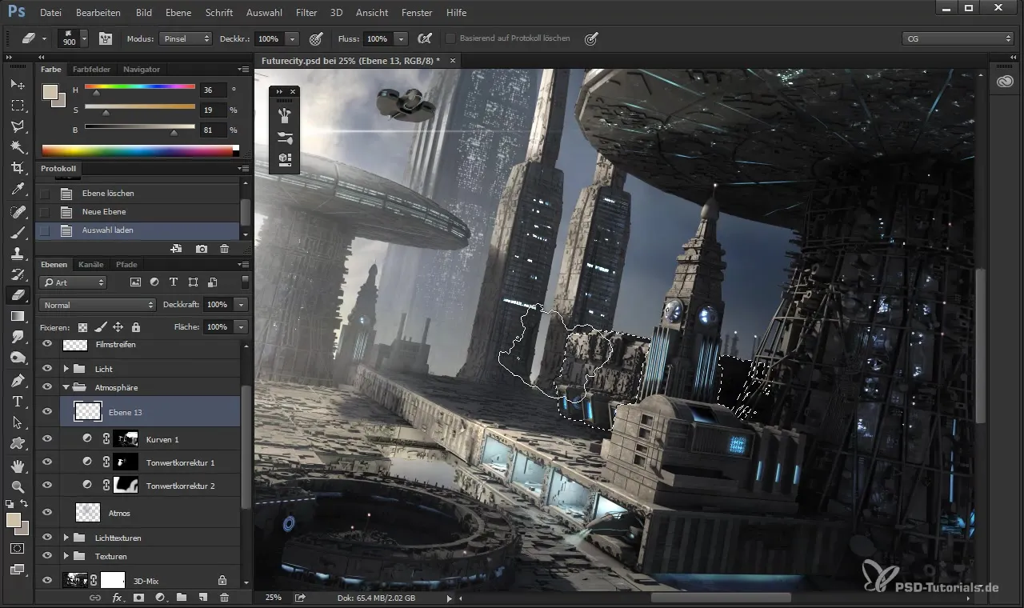Create a new layer group
Screen dimensions: 1024x608
click(182, 598)
